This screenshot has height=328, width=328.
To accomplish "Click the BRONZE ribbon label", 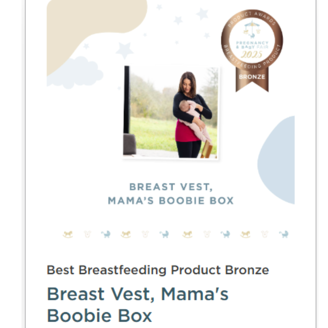I will (x=252, y=77).
